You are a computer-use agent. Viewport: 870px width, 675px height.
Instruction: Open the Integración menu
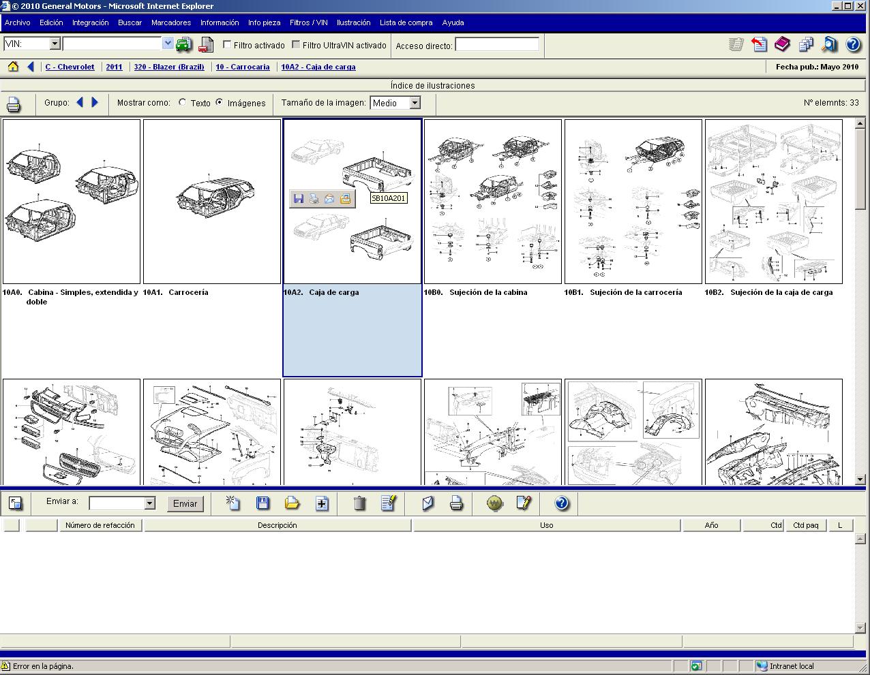91,22
